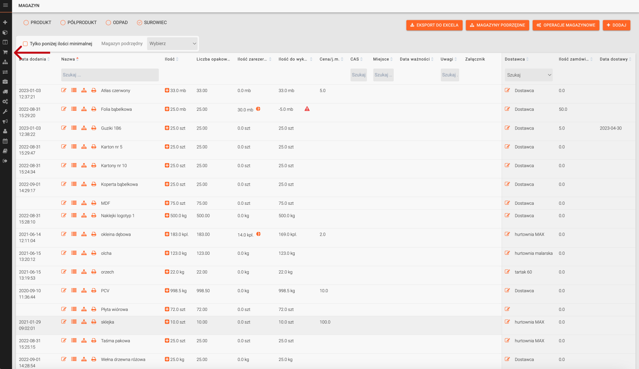This screenshot has width=639, height=369.
Task: Click the Nazwa search input field
Action: click(x=110, y=75)
